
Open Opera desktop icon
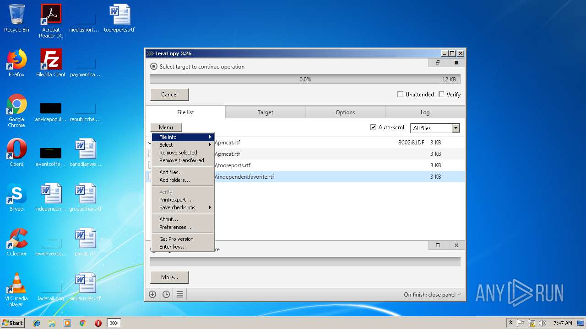click(x=16, y=153)
